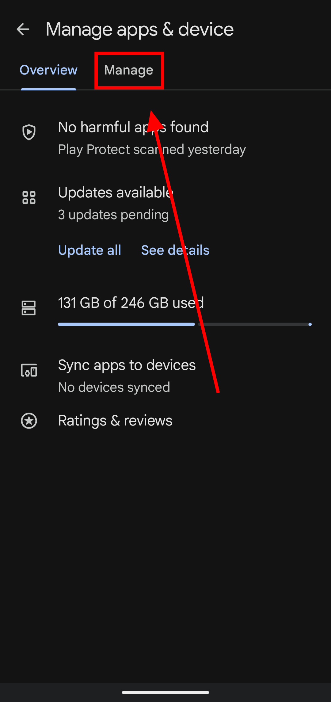Switch to the Overview tab
Viewport: 331px width, 702px height.
(48, 70)
